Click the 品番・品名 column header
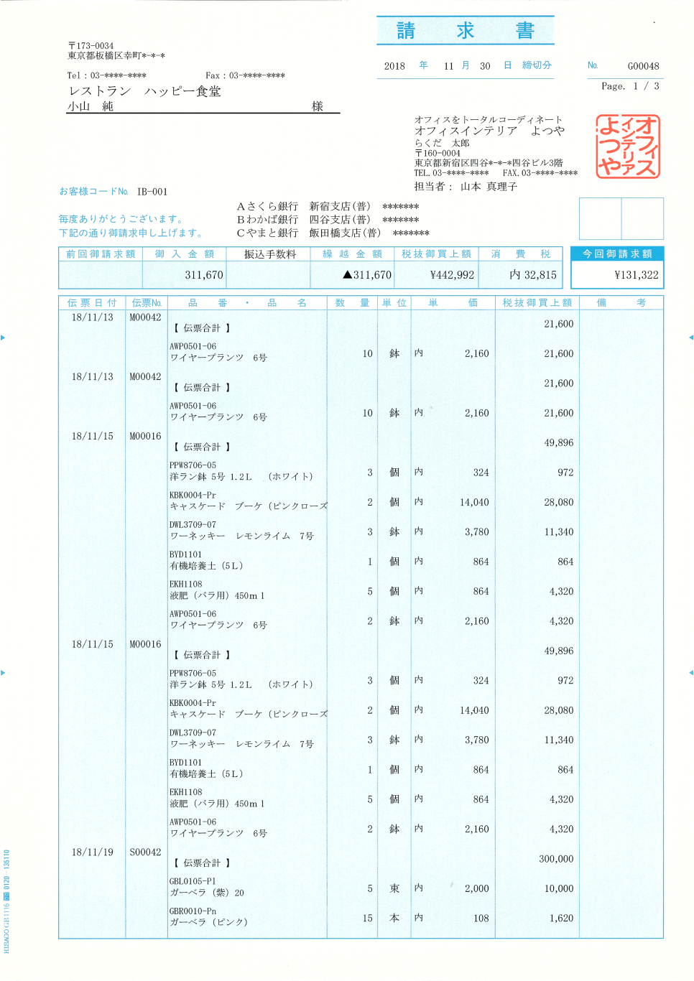Image resolution: width=694 pixels, height=981 pixels. [247, 303]
